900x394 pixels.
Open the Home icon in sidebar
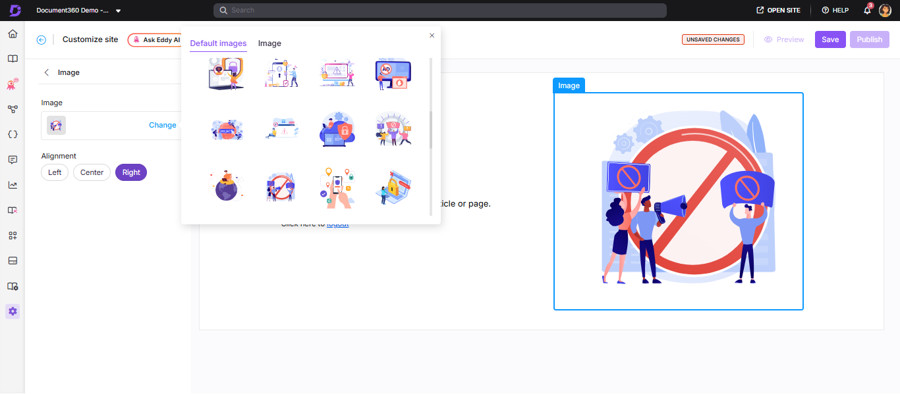pyautogui.click(x=13, y=34)
